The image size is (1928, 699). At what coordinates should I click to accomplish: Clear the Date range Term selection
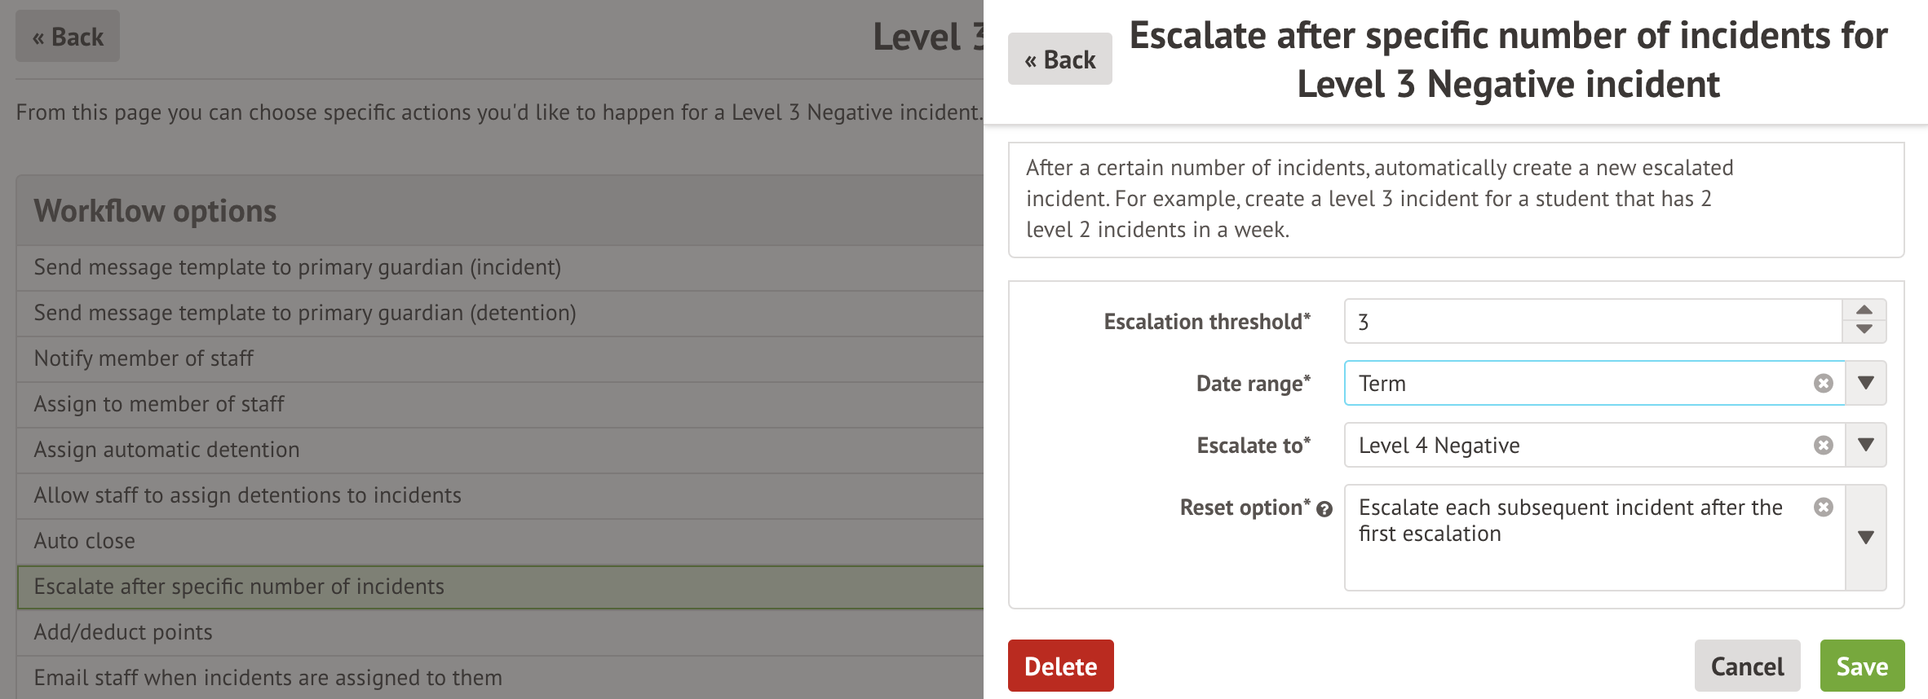click(1823, 383)
